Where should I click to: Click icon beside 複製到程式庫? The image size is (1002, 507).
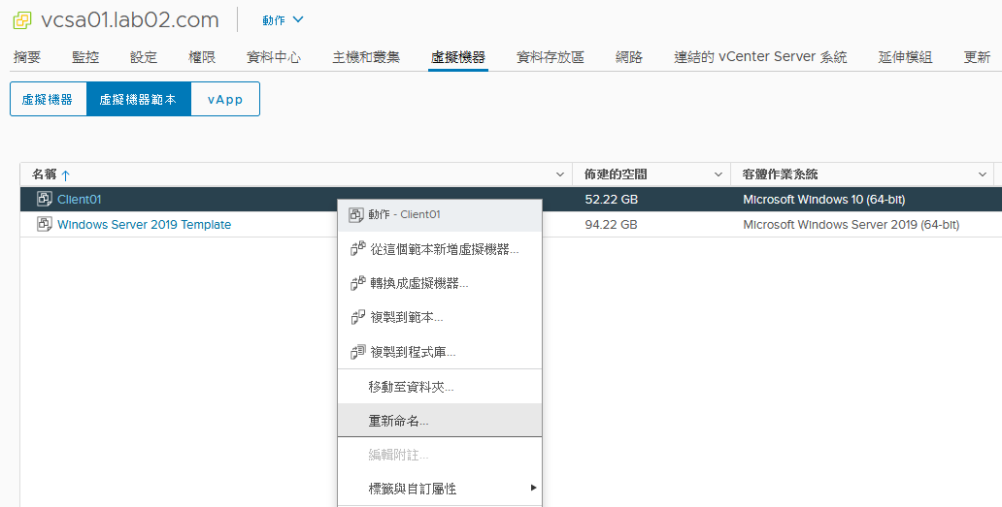pos(357,352)
